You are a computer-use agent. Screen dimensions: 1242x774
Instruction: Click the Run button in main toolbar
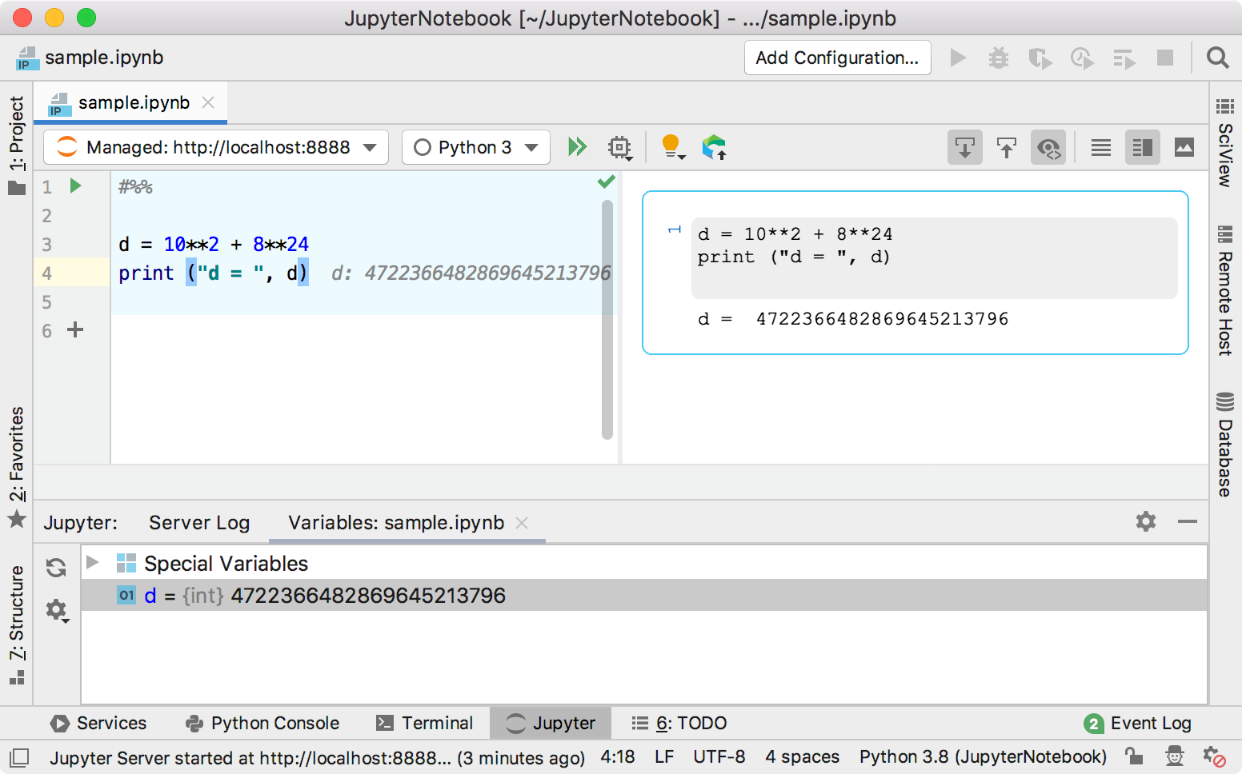tap(958, 58)
